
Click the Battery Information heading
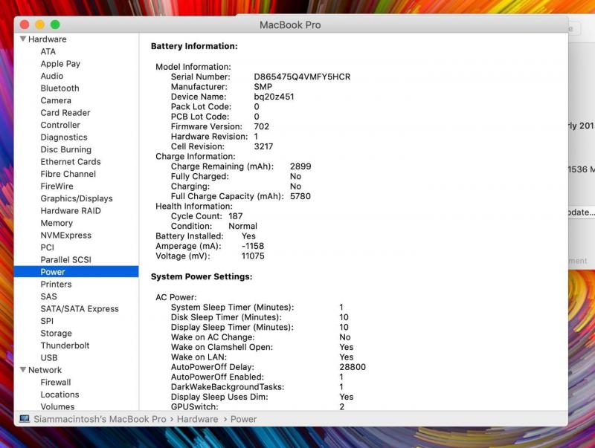[x=194, y=46]
